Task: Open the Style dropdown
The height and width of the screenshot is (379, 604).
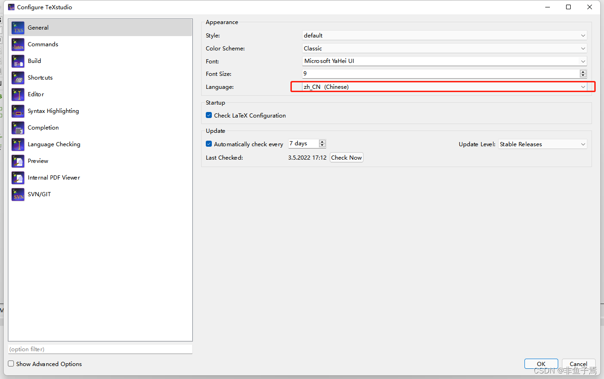Action: (444, 35)
